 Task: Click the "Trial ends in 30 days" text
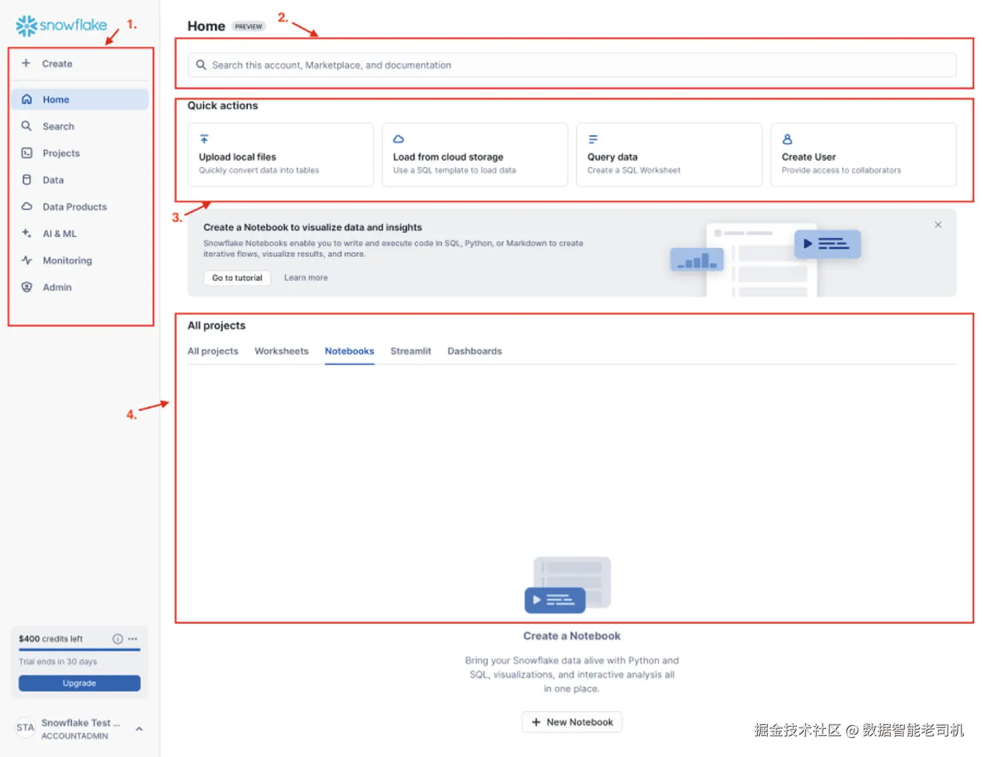[x=58, y=662]
